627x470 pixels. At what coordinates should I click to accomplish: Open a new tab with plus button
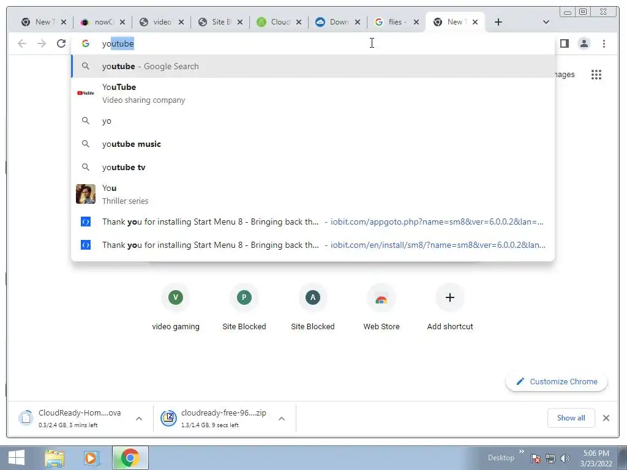click(498, 22)
